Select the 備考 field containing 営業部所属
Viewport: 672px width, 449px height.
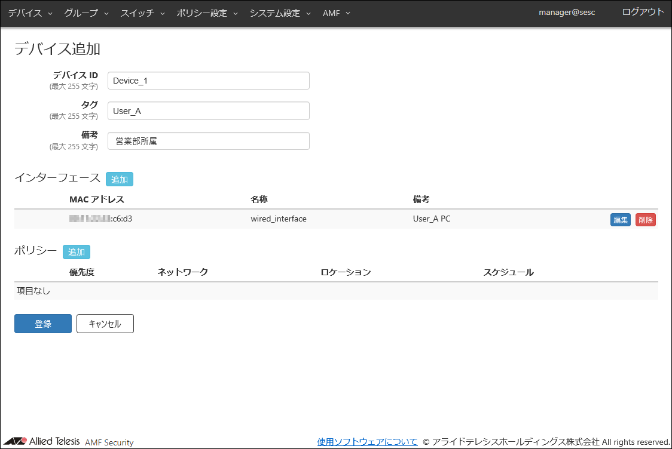pos(208,141)
